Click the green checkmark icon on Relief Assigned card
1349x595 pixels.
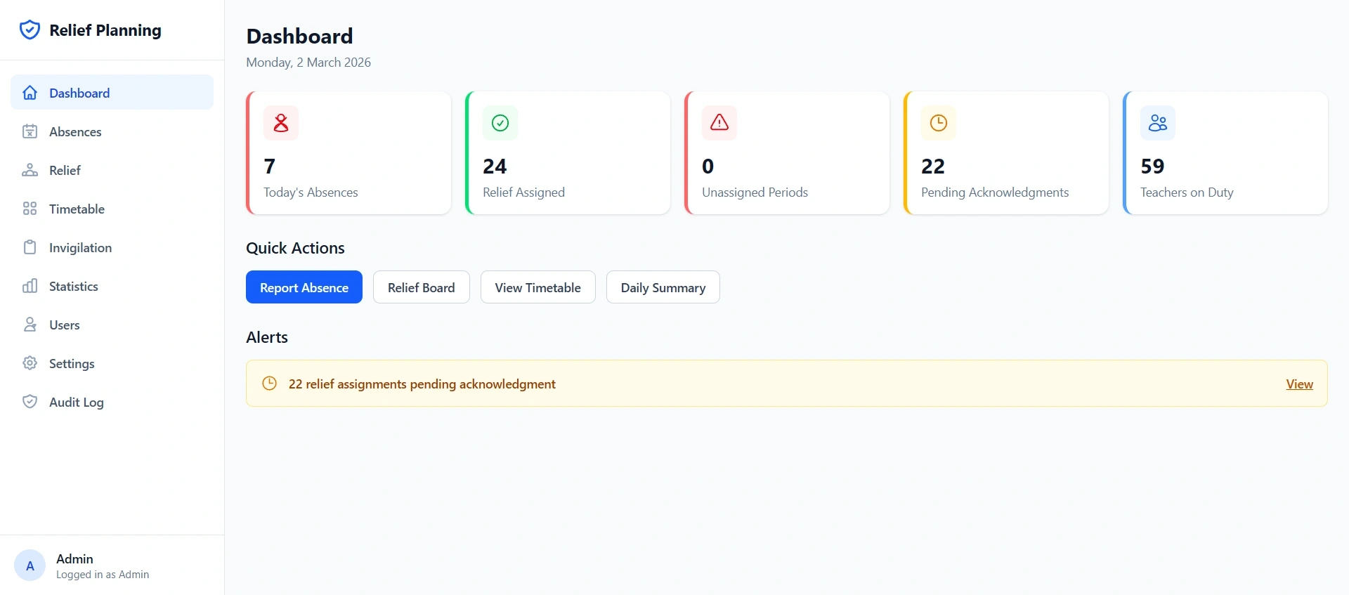click(x=500, y=123)
